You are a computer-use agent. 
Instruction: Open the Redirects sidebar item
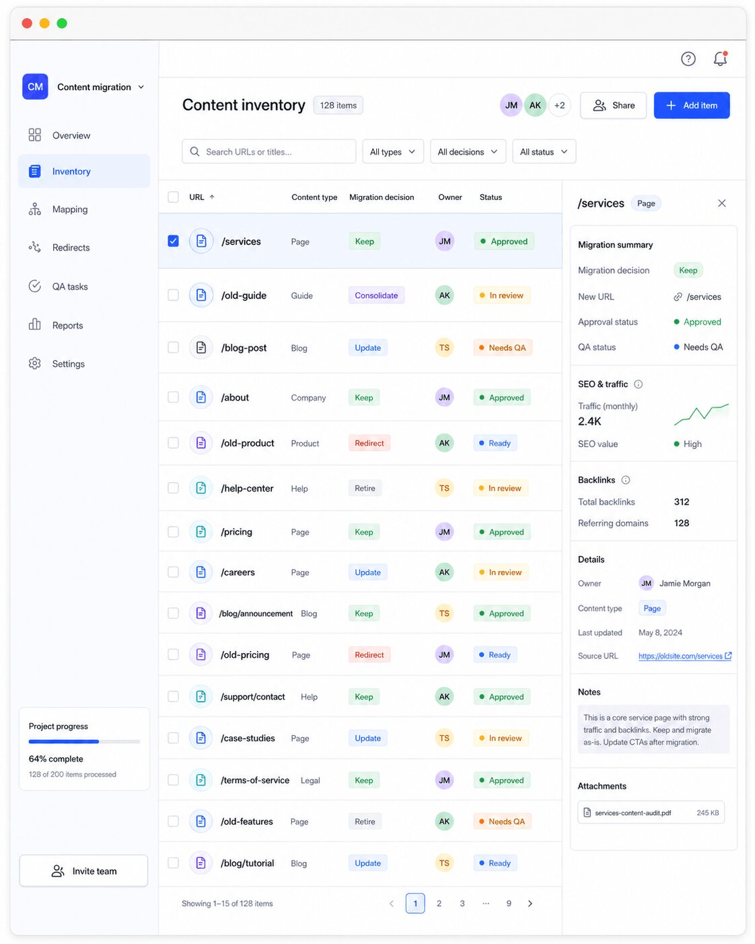click(84, 248)
